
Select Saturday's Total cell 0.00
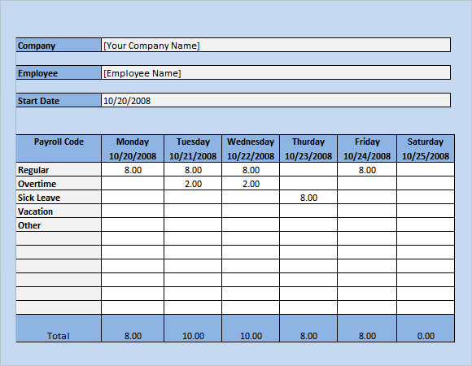point(426,328)
